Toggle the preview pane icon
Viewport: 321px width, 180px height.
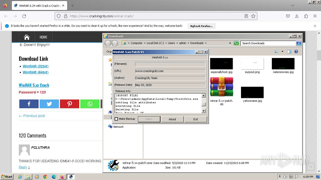(x=289, y=51)
